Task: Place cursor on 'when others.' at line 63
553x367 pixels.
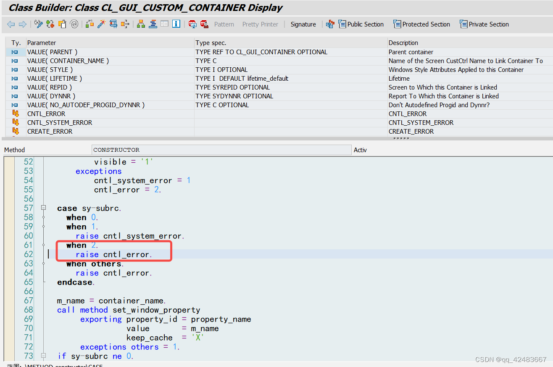Action: coord(95,264)
